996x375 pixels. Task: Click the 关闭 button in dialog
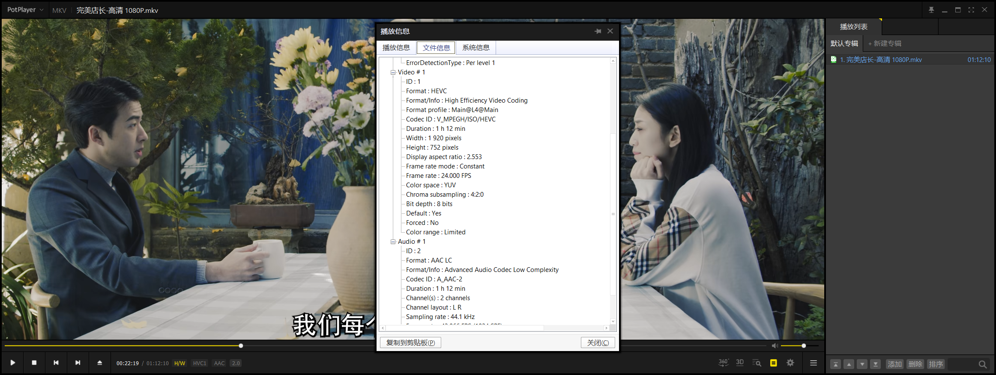[x=598, y=343]
